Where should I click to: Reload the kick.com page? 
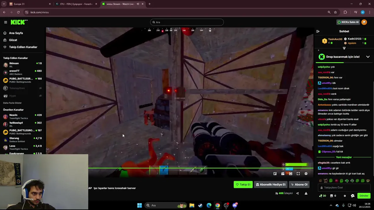18,12
